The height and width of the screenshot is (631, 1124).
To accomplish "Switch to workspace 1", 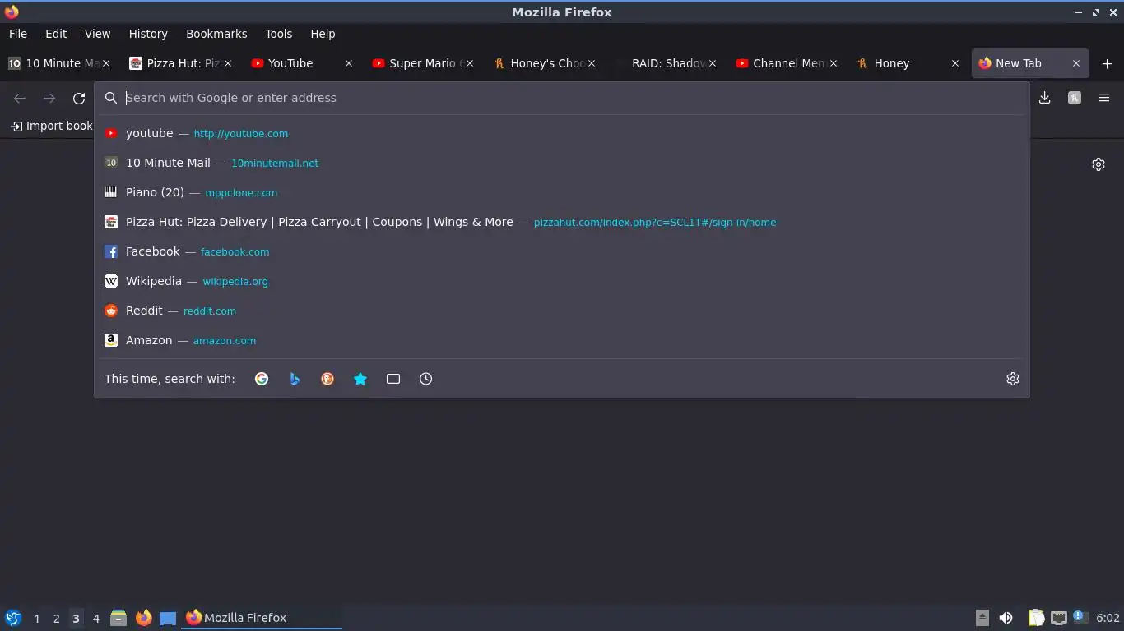I will click(x=36, y=619).
